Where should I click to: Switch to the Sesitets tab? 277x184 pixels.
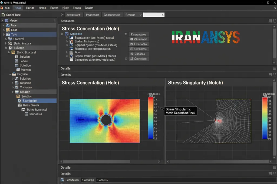(x=103, y=180)
